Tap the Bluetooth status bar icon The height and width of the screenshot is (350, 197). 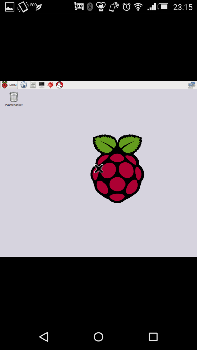[x=90, y=7]
